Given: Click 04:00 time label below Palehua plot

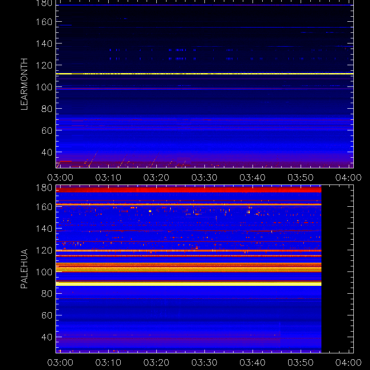Looking at the screenshot, I should pos(349,363).
